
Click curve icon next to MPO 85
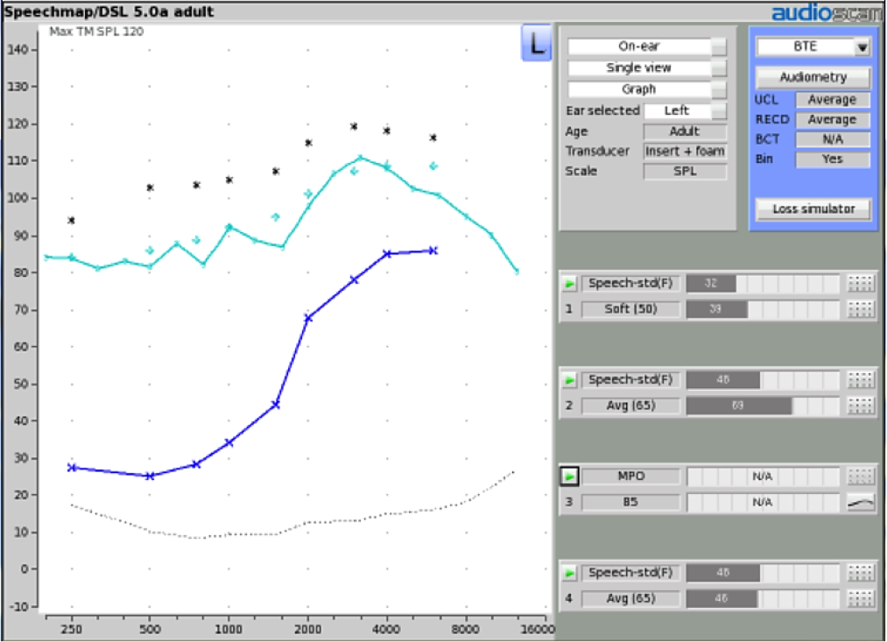coord(860,502)
